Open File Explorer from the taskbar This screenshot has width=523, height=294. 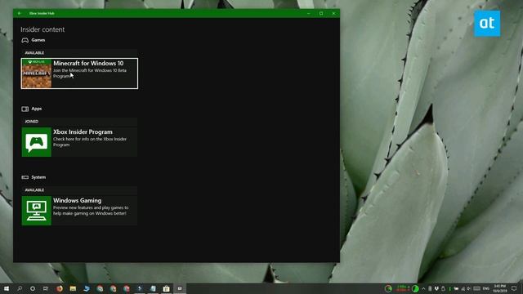click(73, 288)
